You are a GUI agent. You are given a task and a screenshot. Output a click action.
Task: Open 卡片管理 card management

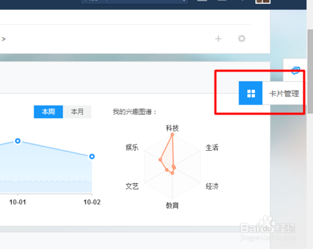284,93
